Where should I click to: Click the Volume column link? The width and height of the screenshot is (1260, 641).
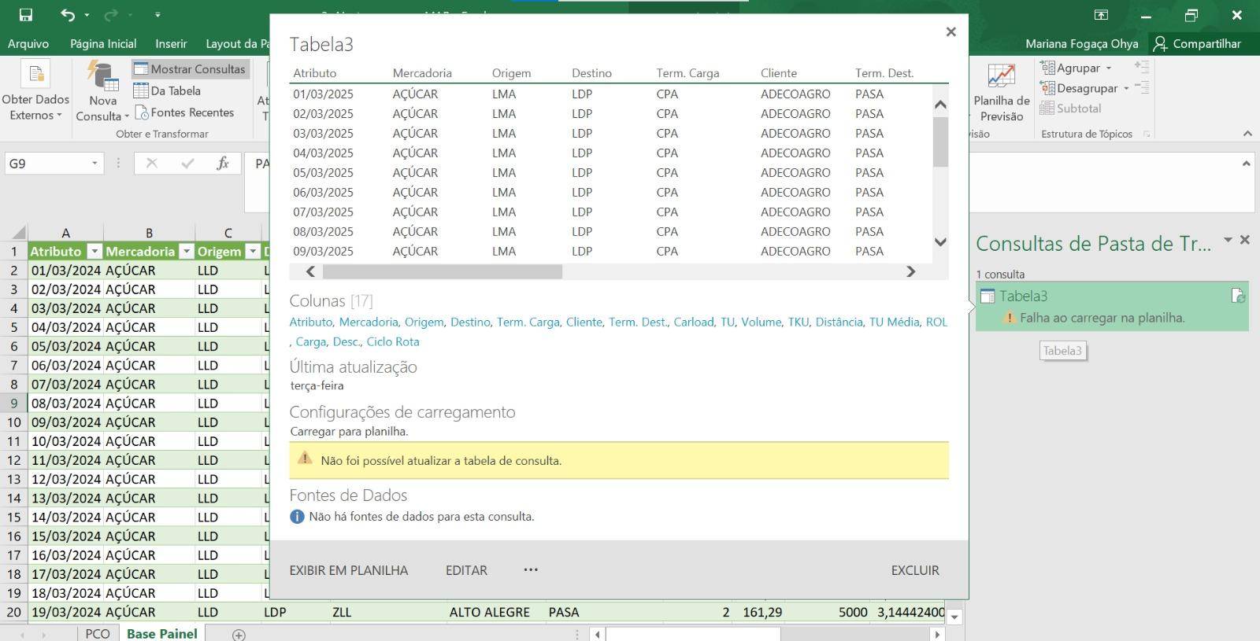coord(761,322)
